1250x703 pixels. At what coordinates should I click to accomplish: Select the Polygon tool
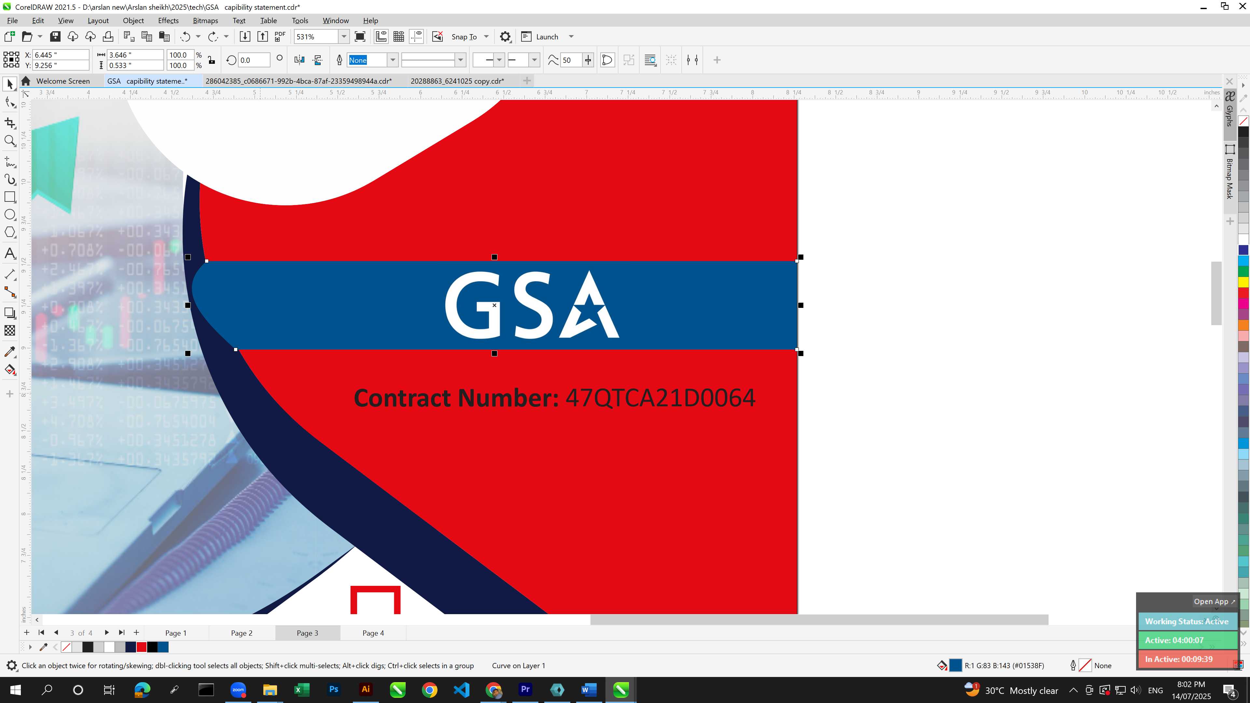10,232
